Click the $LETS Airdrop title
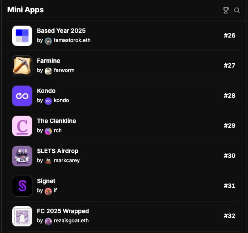 point(57,151)
